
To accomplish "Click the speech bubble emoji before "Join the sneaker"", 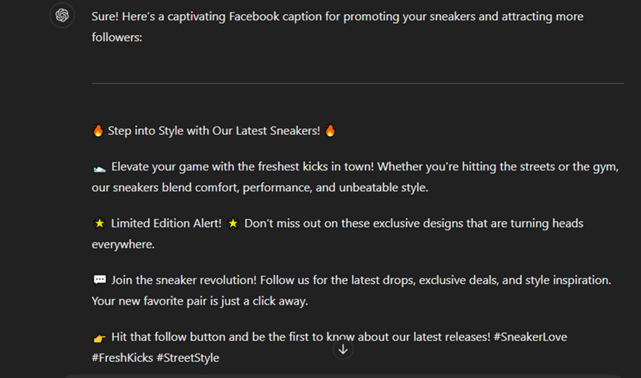I will click(99, 280).
